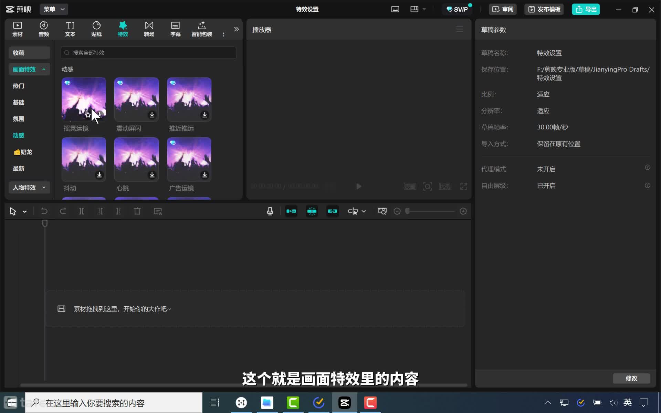Click the split clip tool
Viewport: 661px width, 413px height.
[82, 211]
